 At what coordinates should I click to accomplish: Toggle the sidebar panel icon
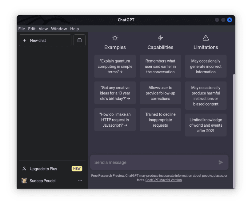[79, 40]
